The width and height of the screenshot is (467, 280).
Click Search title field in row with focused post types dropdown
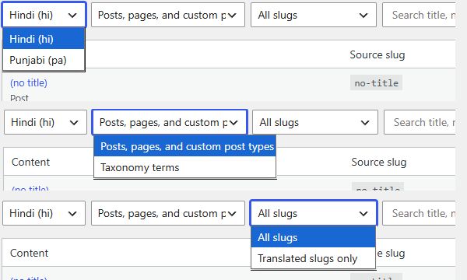click(x=420, y=122)
